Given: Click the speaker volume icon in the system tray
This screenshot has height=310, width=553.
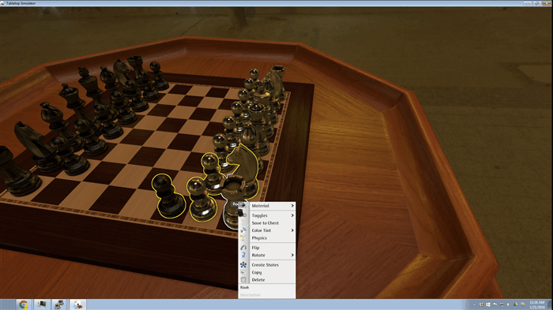Looking at the screenshot, I should click(508, 304).
